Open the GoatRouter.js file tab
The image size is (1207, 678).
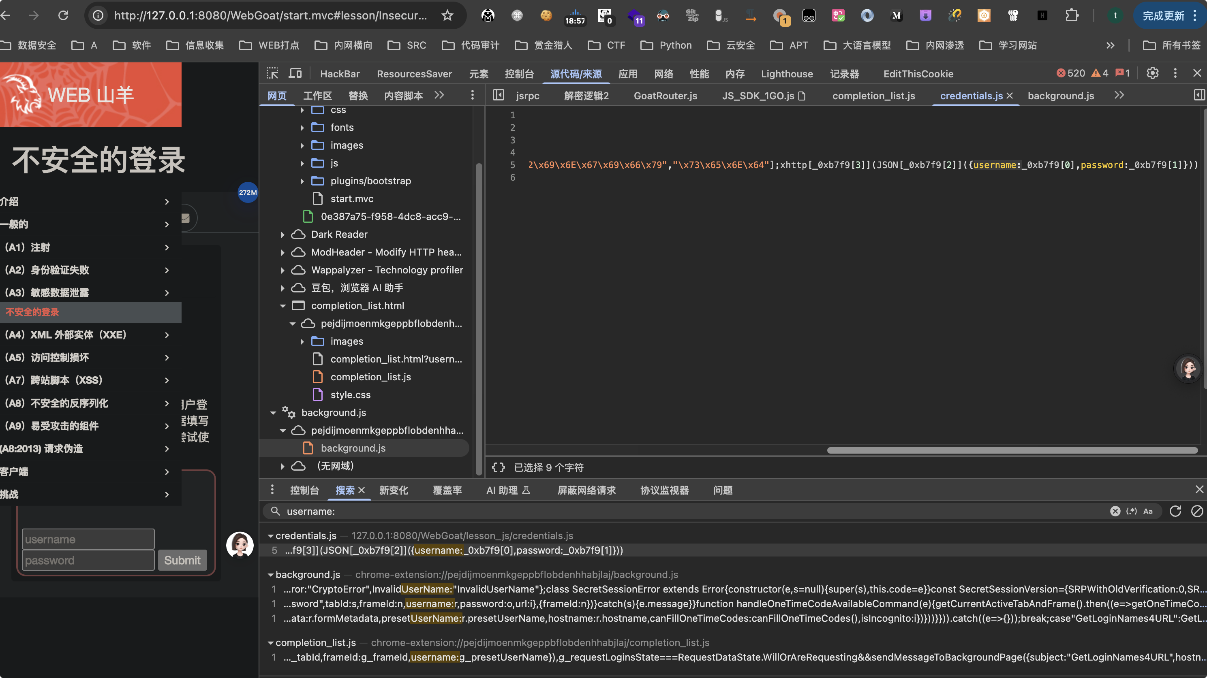[666, 96]
